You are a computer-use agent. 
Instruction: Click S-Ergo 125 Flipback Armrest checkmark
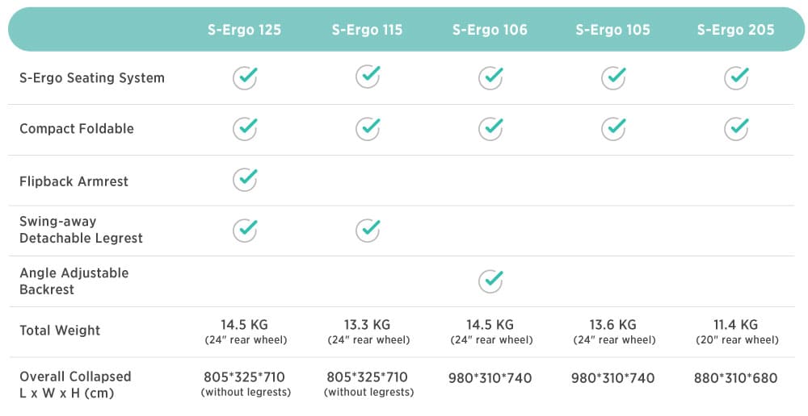click(x=246, y=179)
